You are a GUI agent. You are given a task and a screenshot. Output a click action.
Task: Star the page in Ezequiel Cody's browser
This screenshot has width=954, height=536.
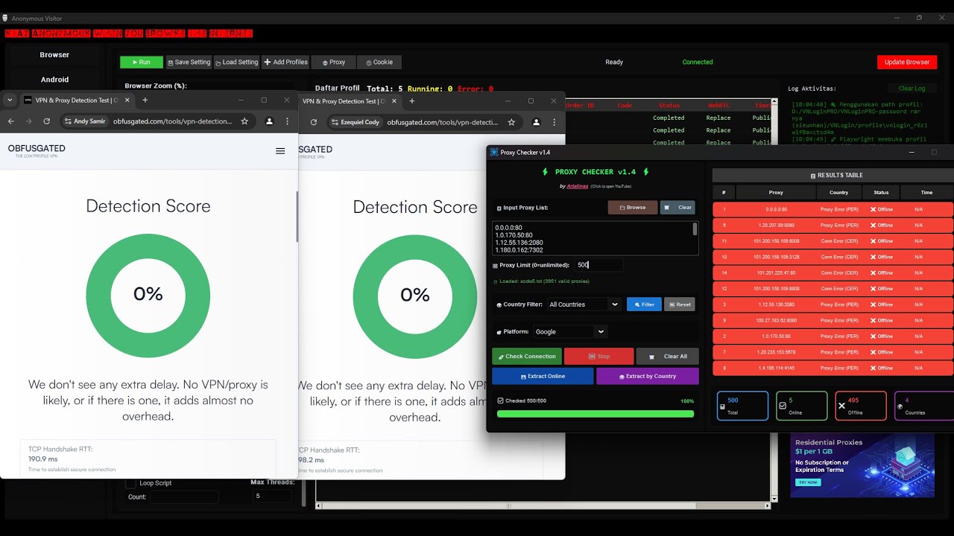511,122
